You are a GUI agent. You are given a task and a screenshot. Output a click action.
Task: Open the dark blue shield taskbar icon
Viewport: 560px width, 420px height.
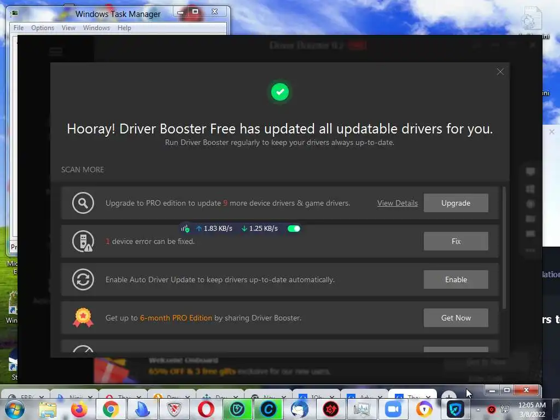pyautogui.click(x=456, y=409)
